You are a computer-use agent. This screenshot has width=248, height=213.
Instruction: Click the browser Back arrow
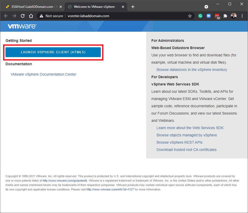point(6,16)
